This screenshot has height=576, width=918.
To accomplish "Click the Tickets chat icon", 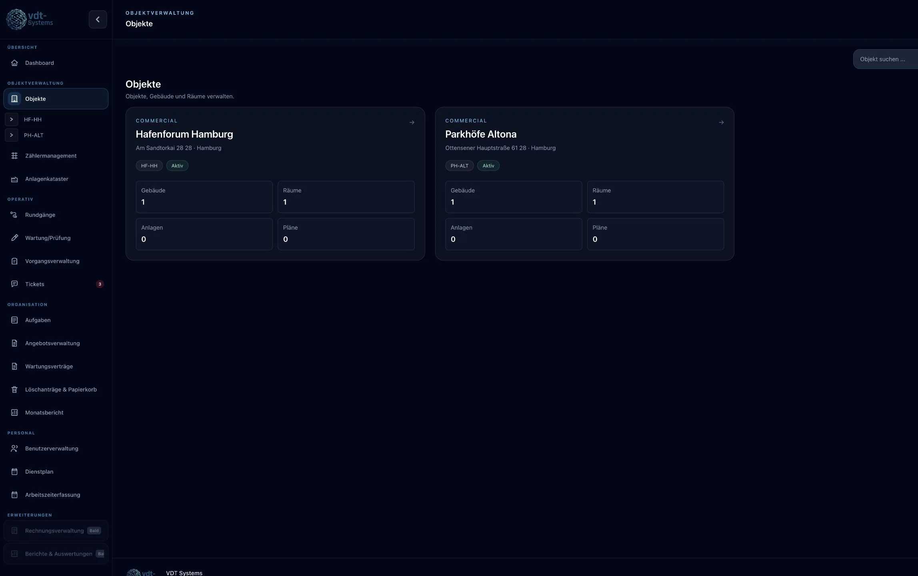I will coord(14,284).
